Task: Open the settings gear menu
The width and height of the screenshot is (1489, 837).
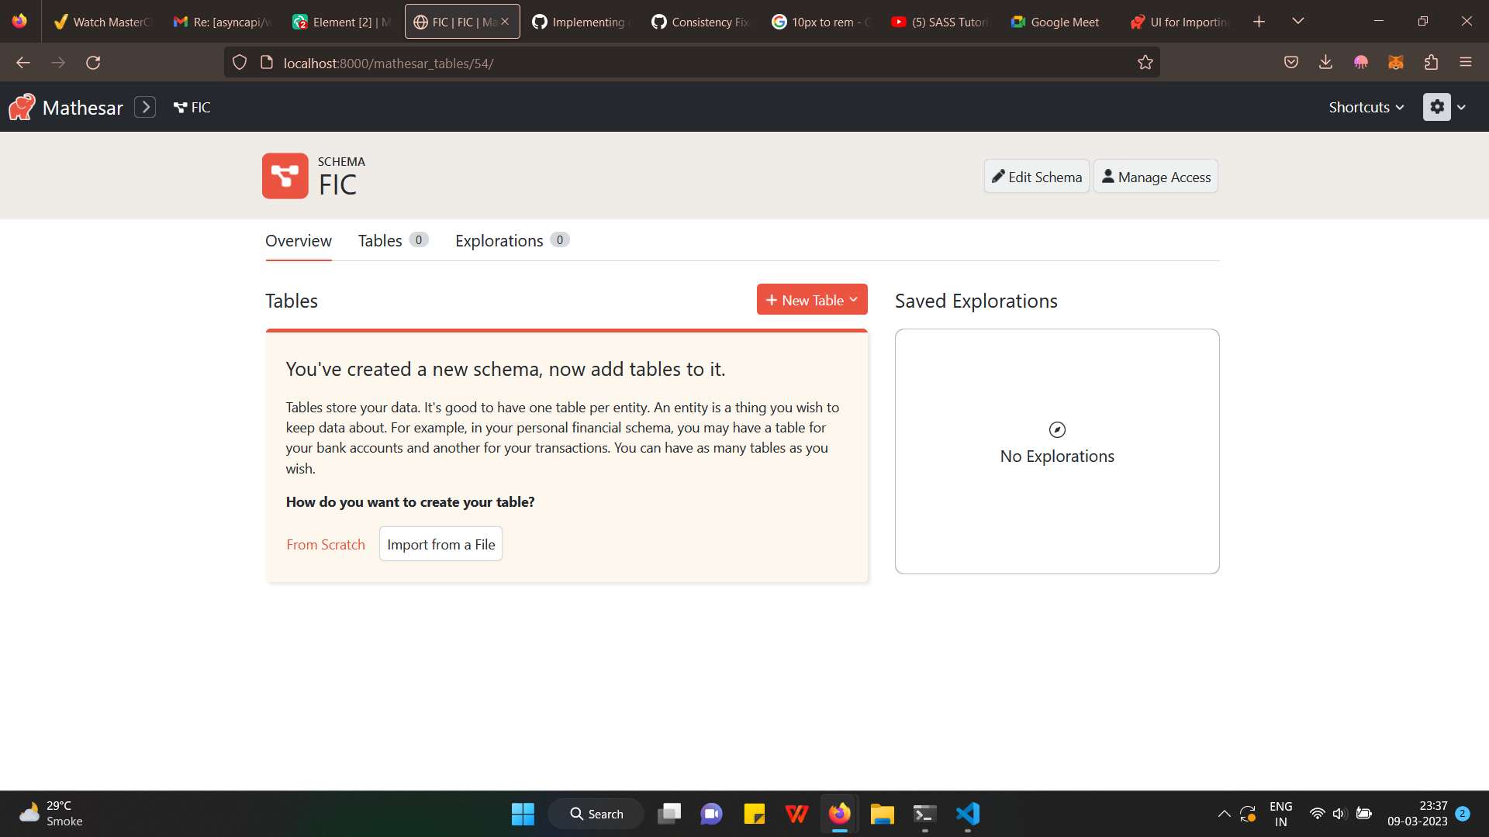Action: coord(1438,107)
